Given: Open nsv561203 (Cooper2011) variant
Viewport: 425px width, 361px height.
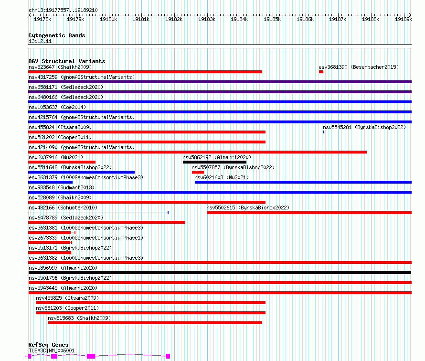Looking at the screenshot, I should (x=67, y=308).
